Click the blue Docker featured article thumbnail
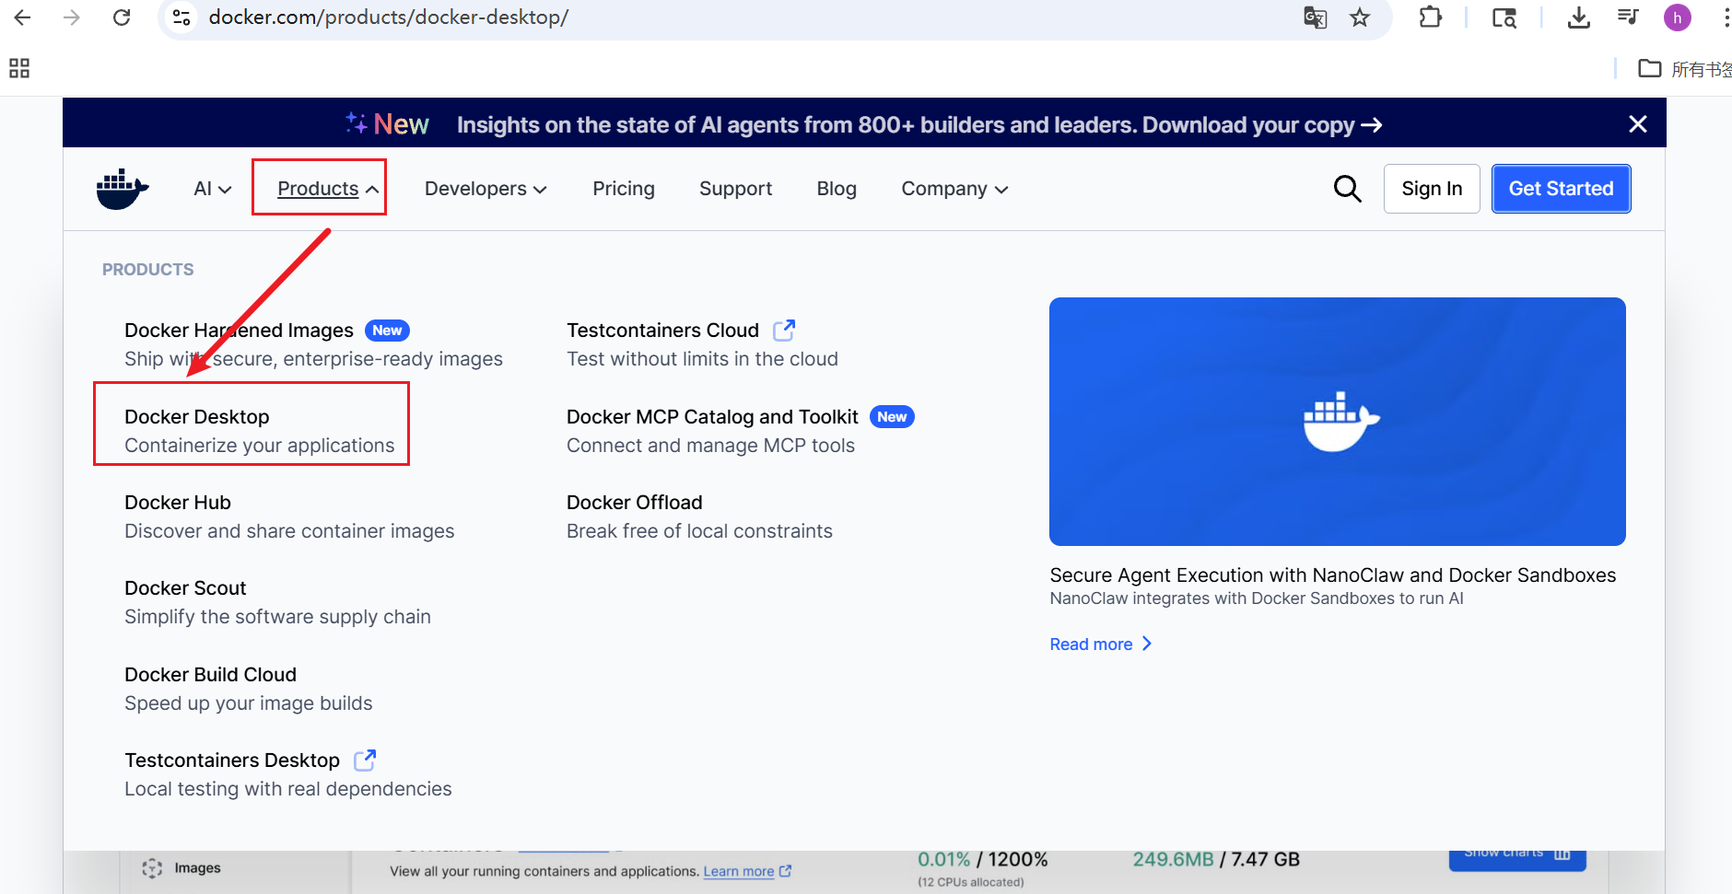 1337,421
